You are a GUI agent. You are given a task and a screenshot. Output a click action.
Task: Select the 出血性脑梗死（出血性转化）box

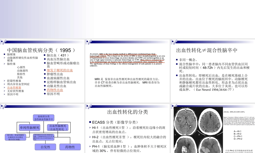click(x=58, y=127)
